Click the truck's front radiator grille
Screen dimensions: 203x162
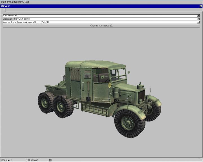point(141,94)
